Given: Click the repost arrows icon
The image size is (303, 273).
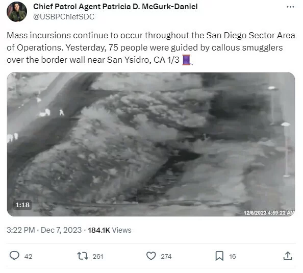Looking at the screenshot, I should (x=83, y=256).
